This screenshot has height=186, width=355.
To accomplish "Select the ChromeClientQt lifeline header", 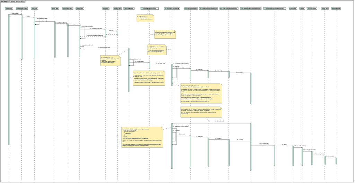I will pos(312,8).
